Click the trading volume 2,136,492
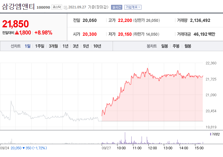Image resolution: width=223 pixels, height=157 pixels. [x=200, y=21]
